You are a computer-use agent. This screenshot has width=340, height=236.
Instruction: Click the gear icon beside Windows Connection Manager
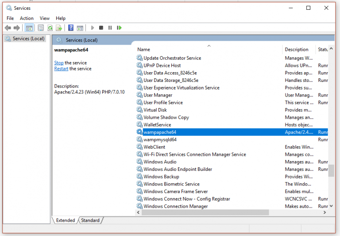(x=139, y=206)
